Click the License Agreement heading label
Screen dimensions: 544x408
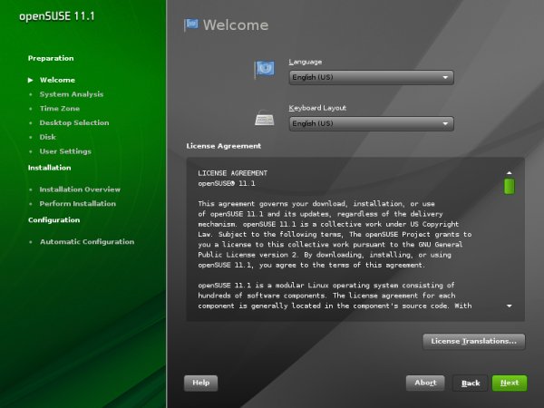223,146
